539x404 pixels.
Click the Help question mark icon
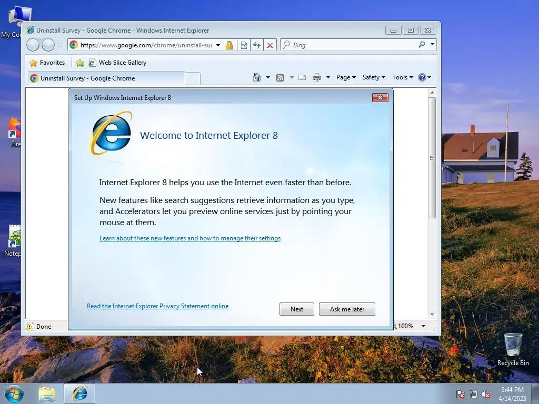(422, 77)
